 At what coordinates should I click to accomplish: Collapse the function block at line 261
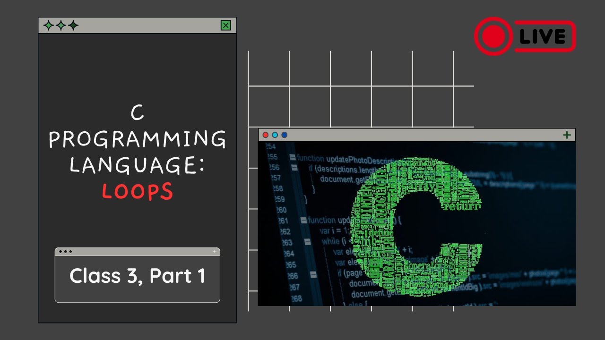click(x=303, y=220)
